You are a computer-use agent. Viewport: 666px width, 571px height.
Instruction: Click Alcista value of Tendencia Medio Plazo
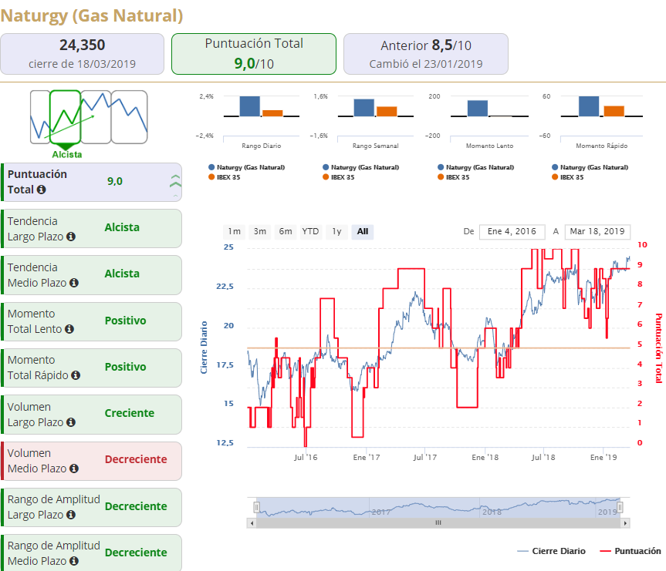click(x=122, y=274)
